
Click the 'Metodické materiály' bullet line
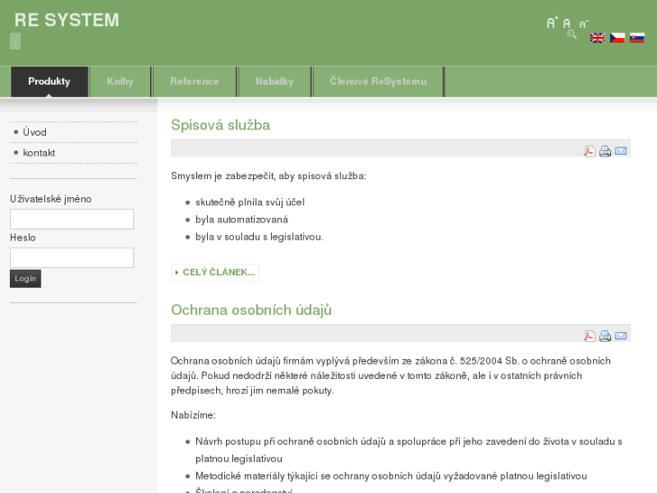tap(391, 476)
